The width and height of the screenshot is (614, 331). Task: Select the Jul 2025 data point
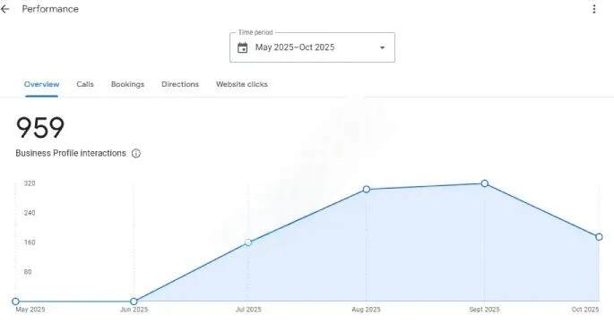248,242
